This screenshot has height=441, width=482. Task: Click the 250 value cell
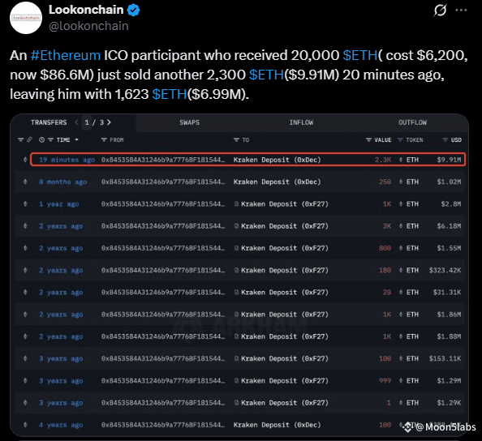385,182
